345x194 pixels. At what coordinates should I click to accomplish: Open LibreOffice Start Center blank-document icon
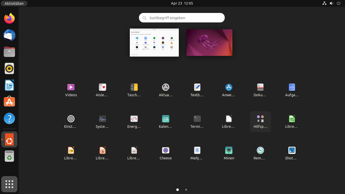pyautogui.click(x=229, y=122)
